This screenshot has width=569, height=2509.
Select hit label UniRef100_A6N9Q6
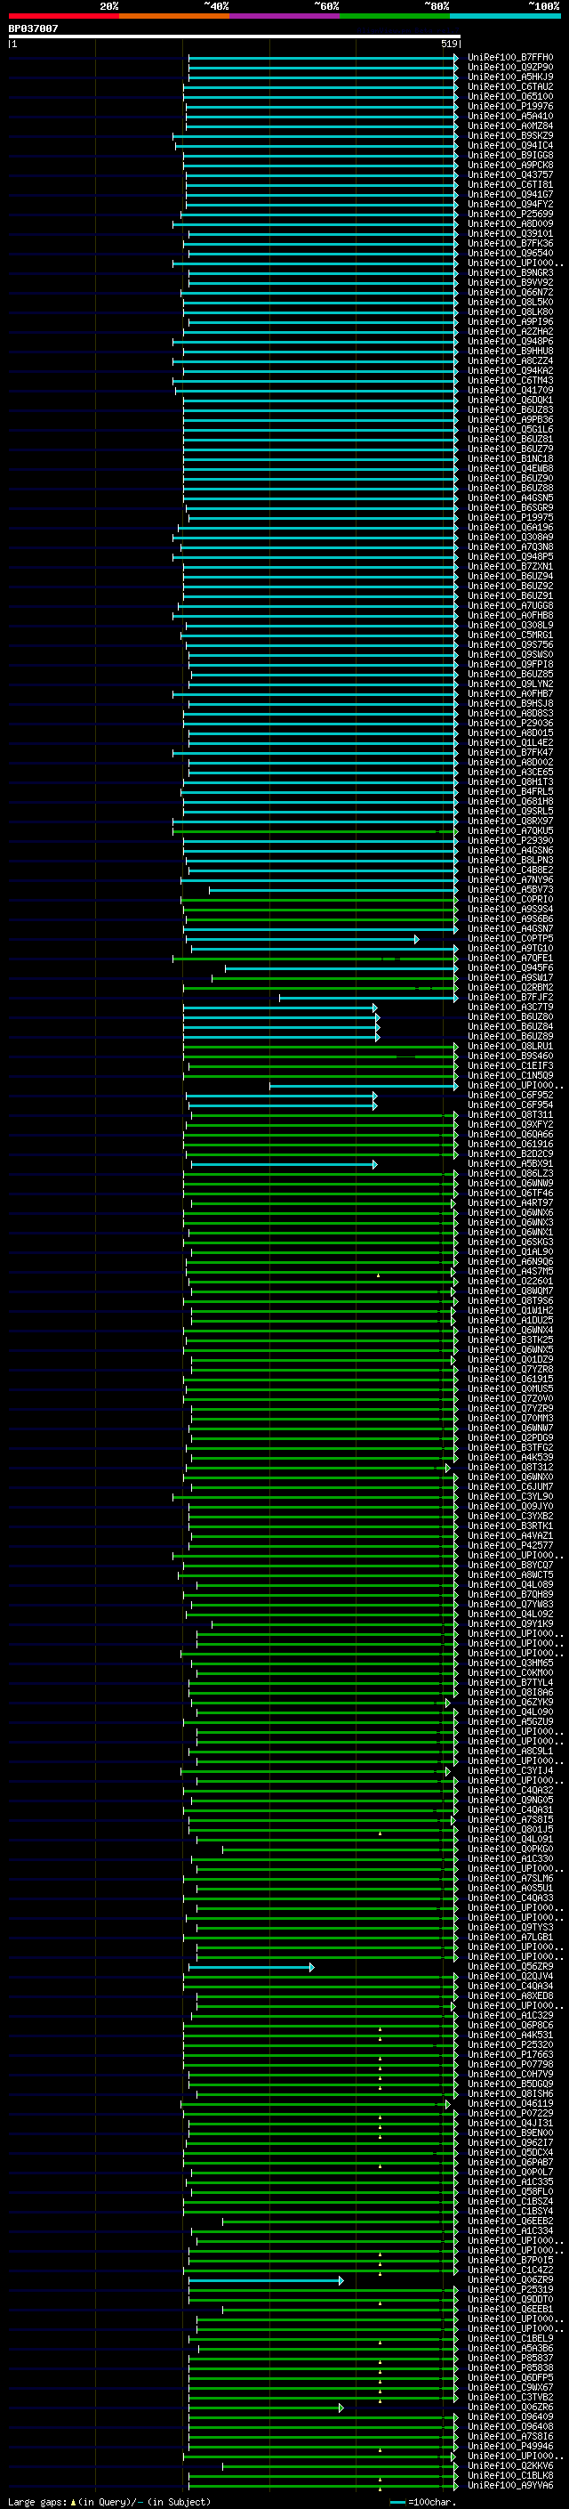[510, 1261]
